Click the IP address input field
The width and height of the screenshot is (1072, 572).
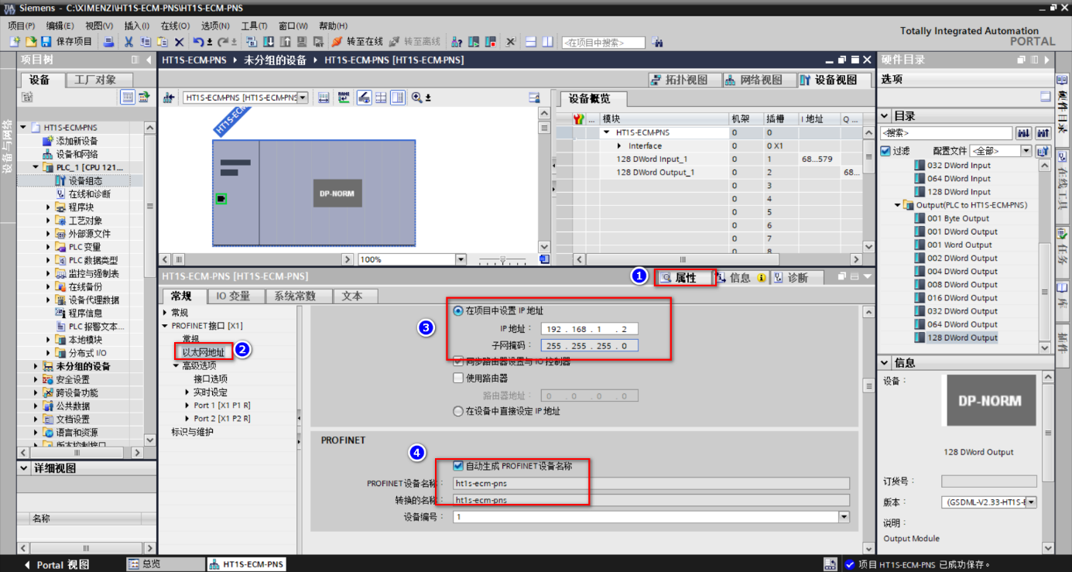589,329
